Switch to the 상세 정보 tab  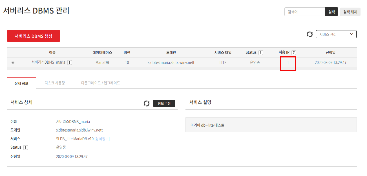21,83
